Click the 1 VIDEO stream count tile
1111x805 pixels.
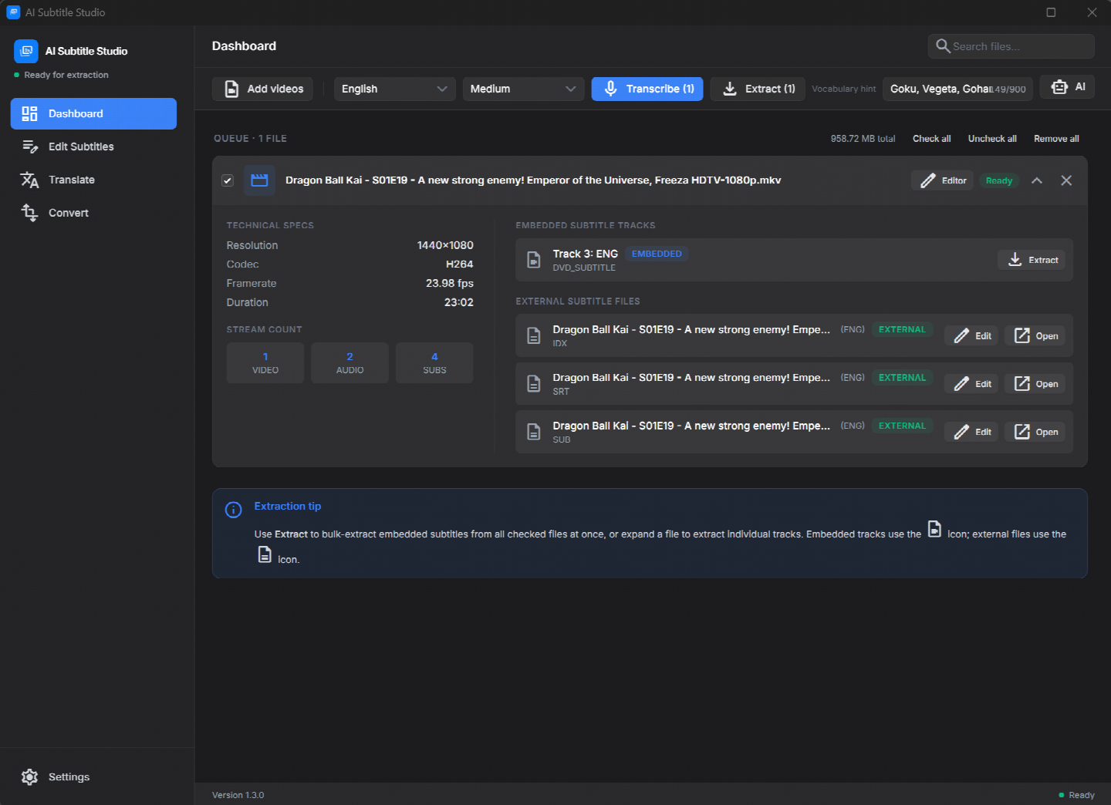pyautogui.click(x=265, y=362)
